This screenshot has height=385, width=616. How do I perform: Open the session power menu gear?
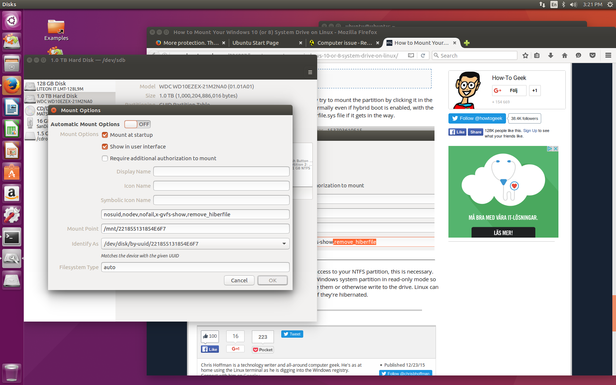[610, 4]
